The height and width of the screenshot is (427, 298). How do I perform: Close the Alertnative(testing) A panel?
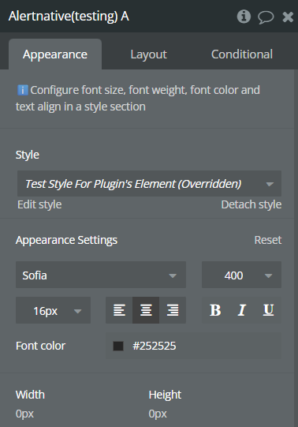point(288,17)
